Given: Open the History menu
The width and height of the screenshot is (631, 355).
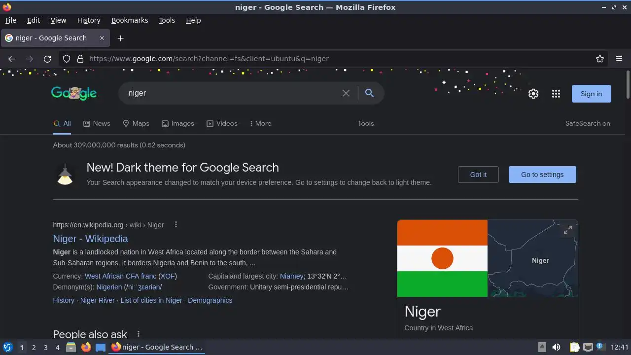Looking at the screenshot, I should tap(89, 20).
